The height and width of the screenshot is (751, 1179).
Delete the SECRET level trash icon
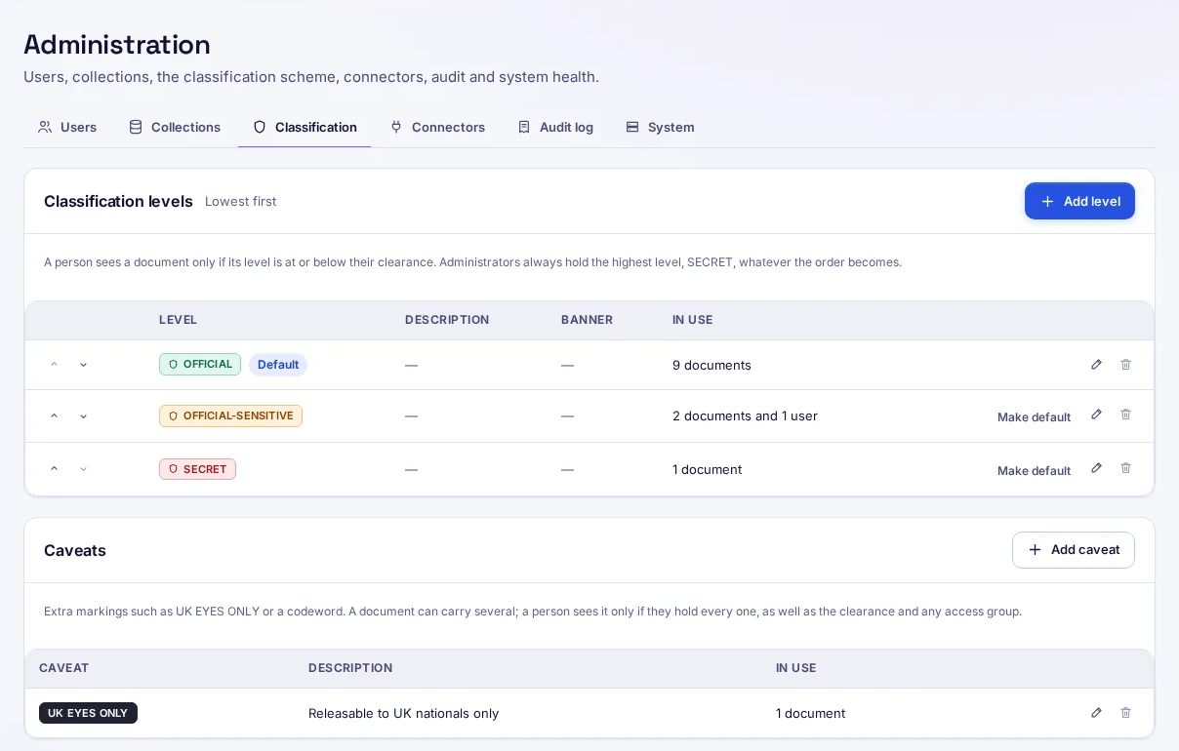point(1125,468)
